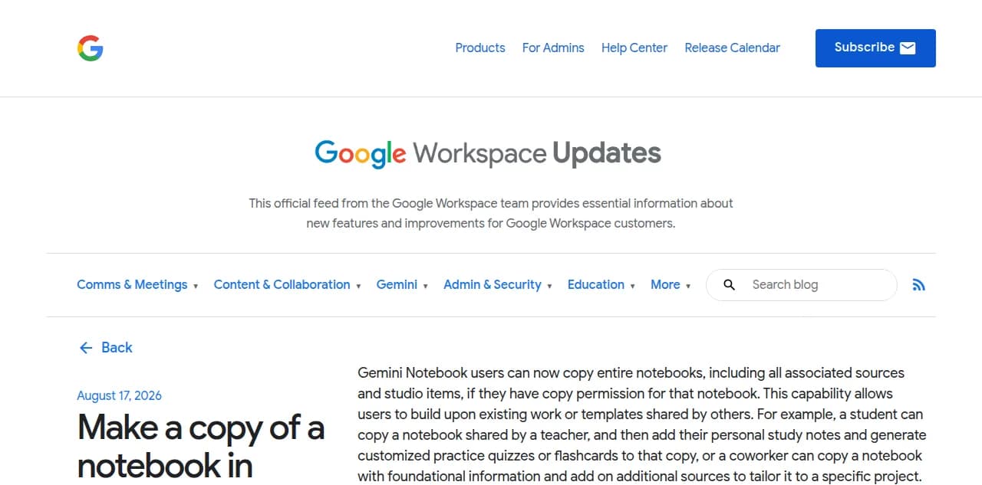Click the back arrow icon
This screenshot has width=982, height=485.
click(85, 348)
